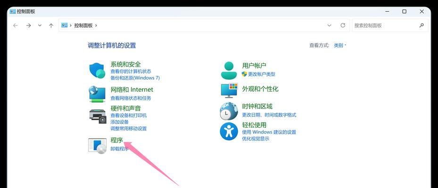Go back with the left arrow
Image resolution: width=438 pixels, height=188 pixels.
pos(16,25)
